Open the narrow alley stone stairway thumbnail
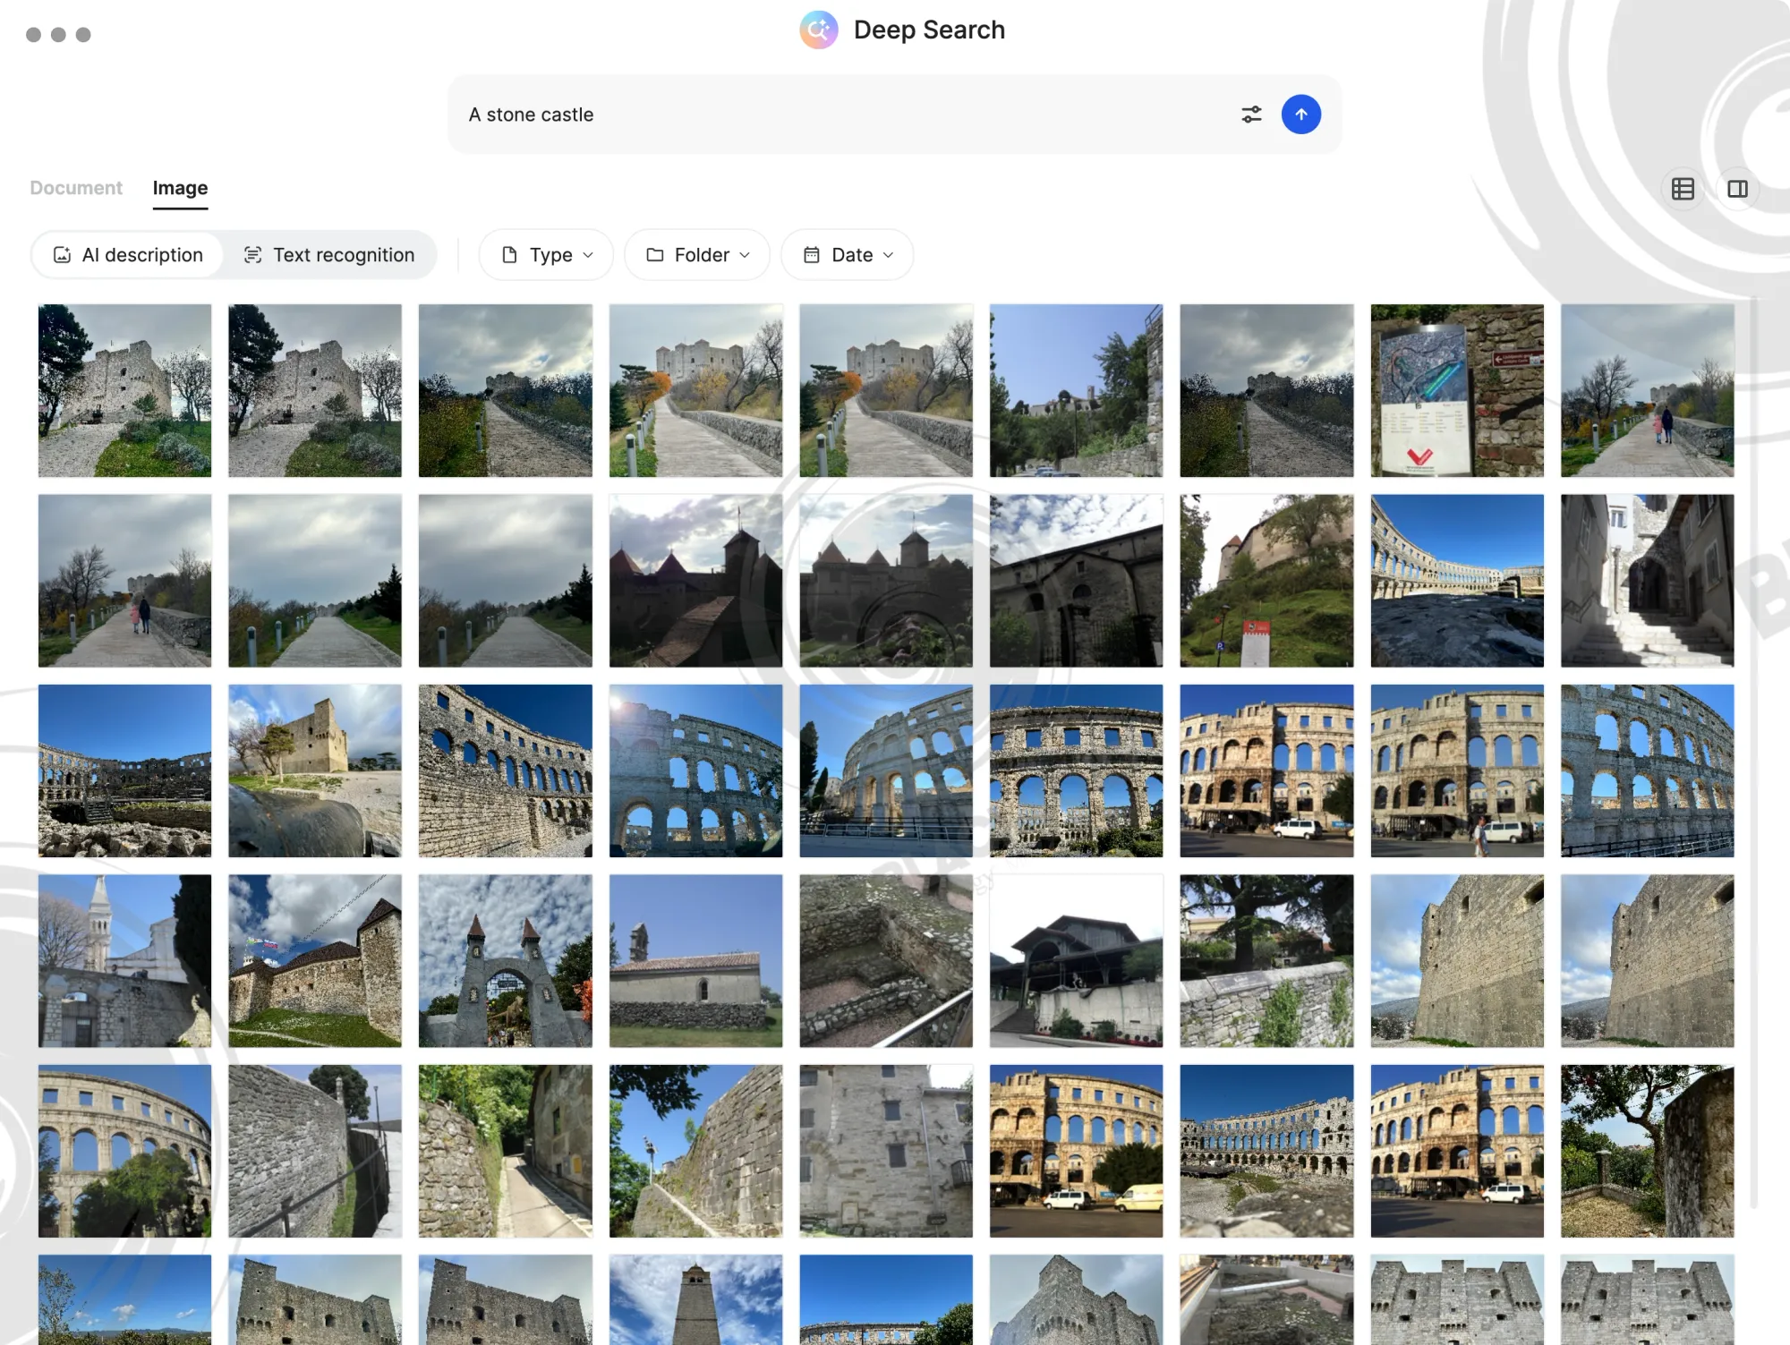 pos(1647,581)
